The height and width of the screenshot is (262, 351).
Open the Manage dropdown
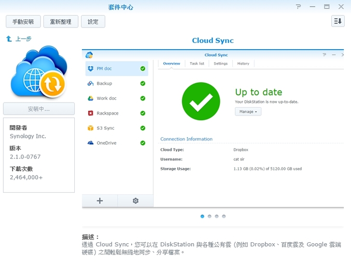(248, 112)
